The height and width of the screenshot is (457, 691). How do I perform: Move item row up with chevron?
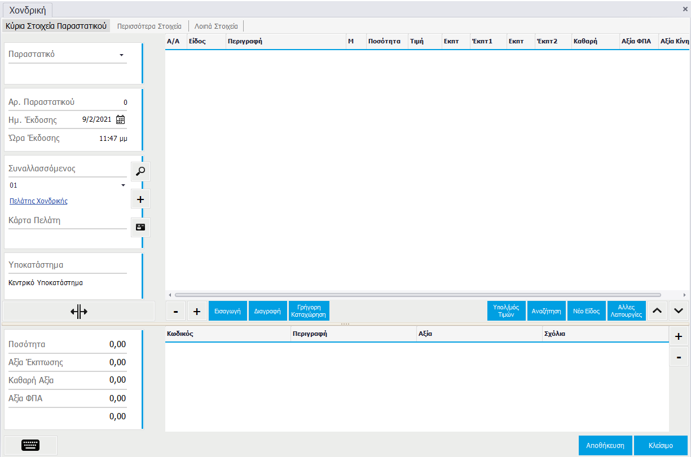(x=657, y=311)
